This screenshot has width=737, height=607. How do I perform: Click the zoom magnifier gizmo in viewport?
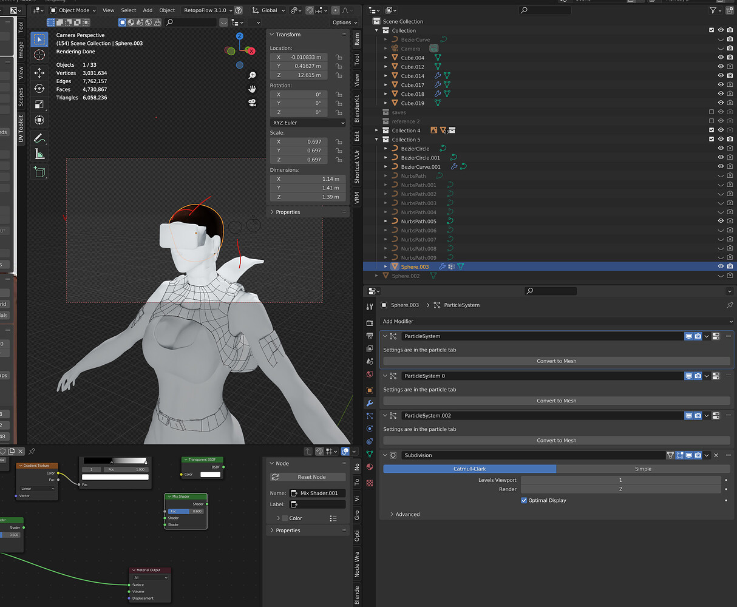(252, 75)
